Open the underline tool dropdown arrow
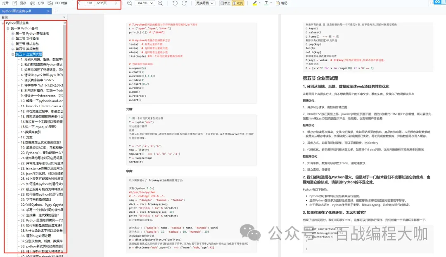 click(x=271, y=3)
